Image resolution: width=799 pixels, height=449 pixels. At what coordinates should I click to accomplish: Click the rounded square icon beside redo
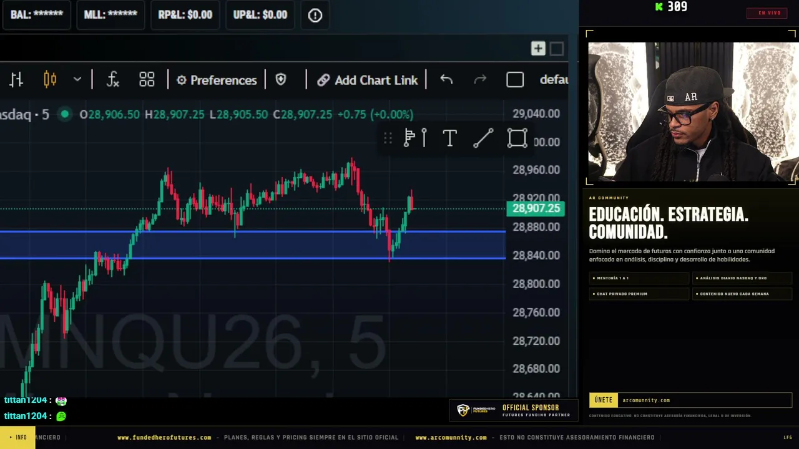click(x=515, y=80)
